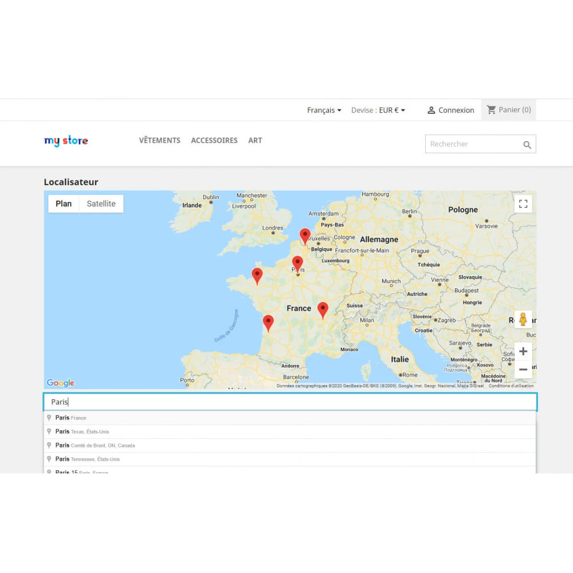Toggle fullscreen map view

pyautogui.click(x=523, y=203)
